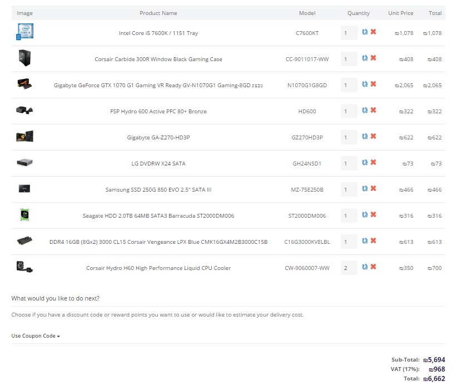
Task: Open Seagate HDD 2.0TB Barracuda product link
Action: point(158,216)
